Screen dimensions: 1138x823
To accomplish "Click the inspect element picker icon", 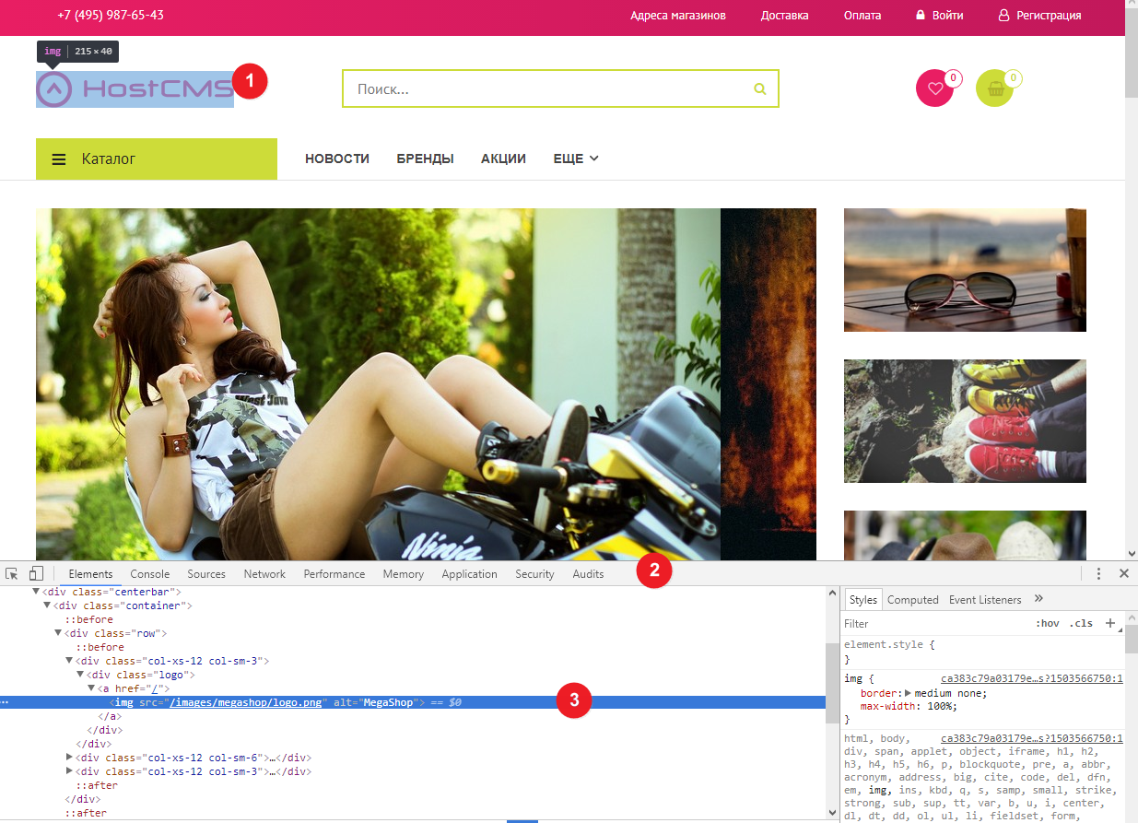I will tap(12, 573).
